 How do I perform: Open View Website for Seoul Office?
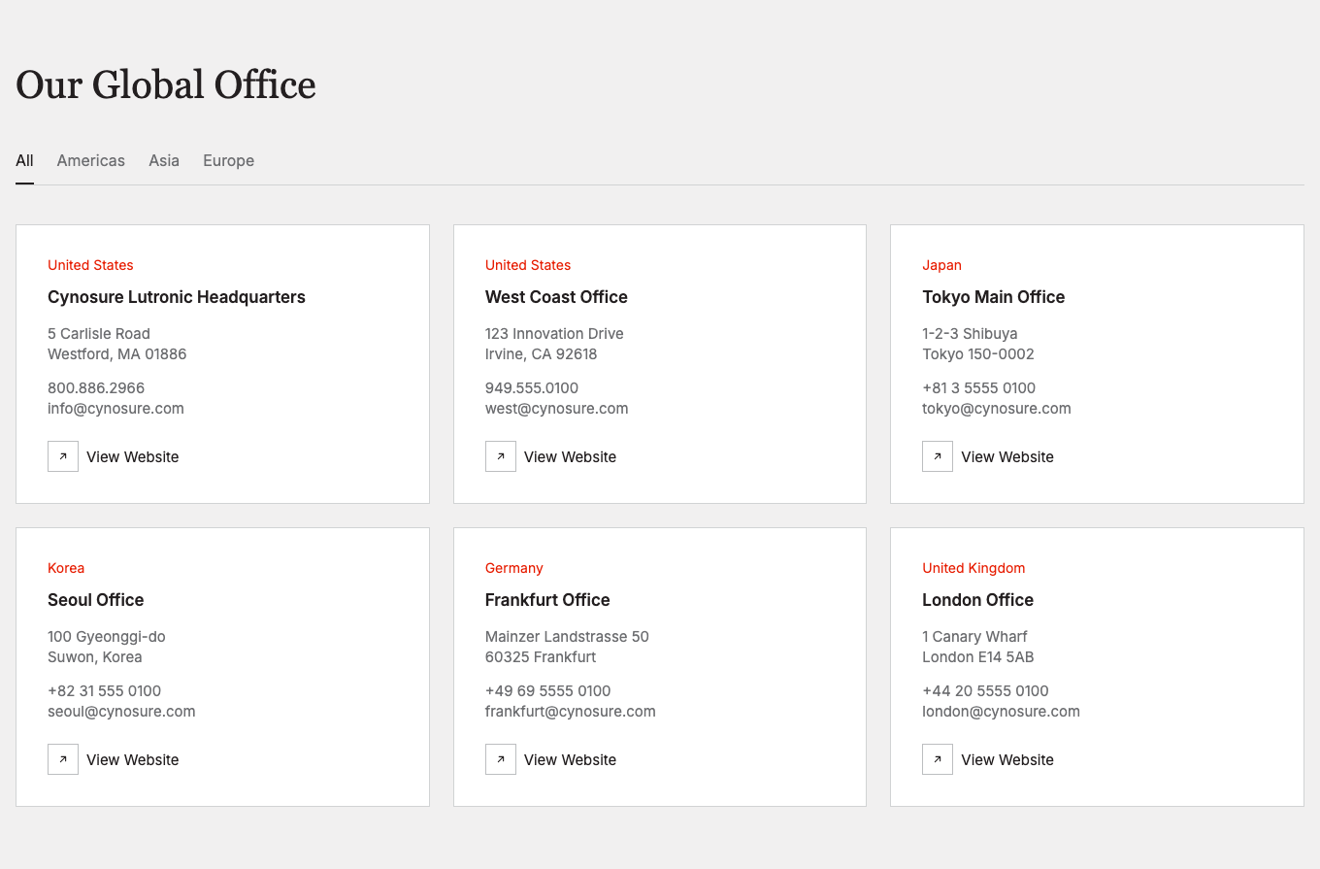(114, 759)
